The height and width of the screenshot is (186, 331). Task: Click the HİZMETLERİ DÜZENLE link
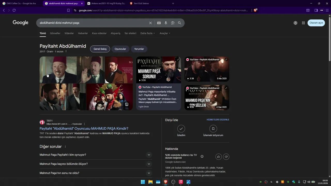218,120
